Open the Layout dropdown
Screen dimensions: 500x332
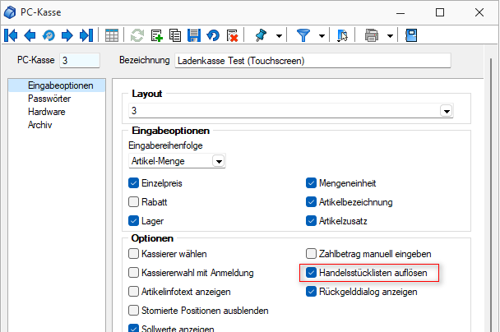click(x=447, y=111)
